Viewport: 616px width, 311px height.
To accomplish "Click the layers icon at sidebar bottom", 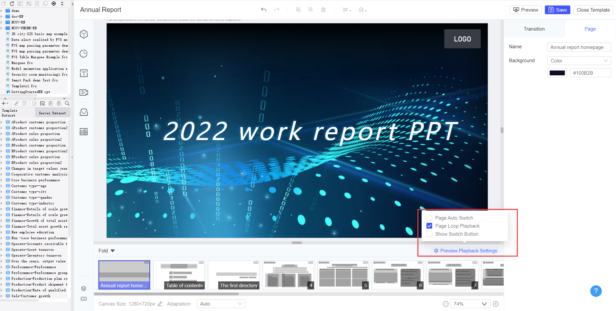I will coord(84,289).
